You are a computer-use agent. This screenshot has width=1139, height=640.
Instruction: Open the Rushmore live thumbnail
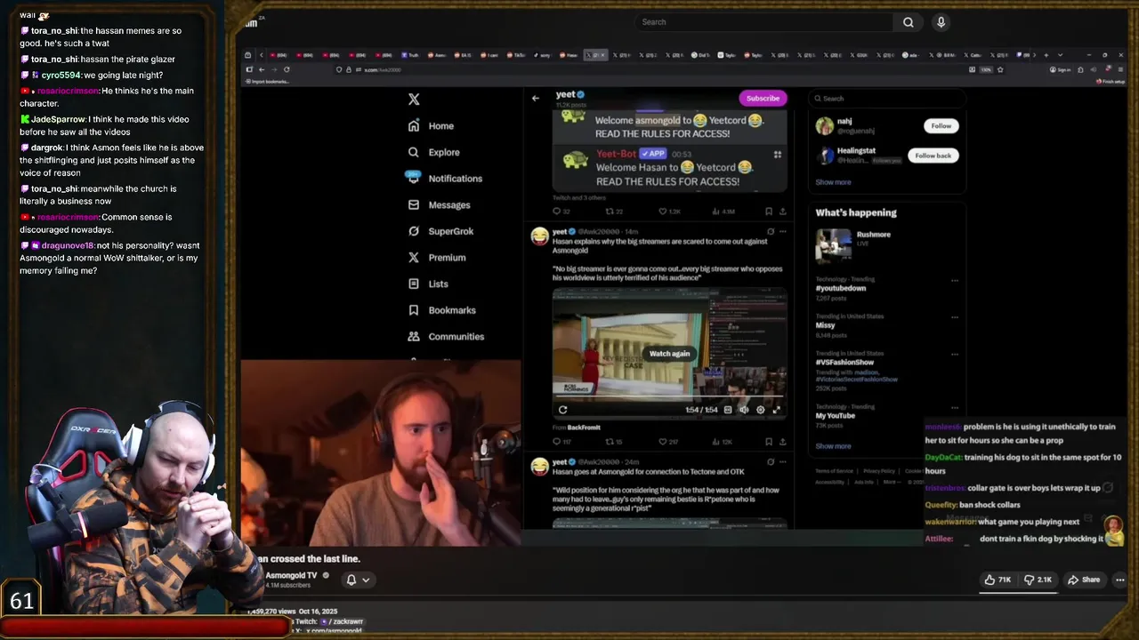(834, 245)
